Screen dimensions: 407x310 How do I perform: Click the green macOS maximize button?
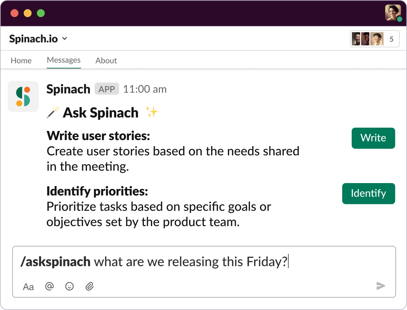click(41, 13)
